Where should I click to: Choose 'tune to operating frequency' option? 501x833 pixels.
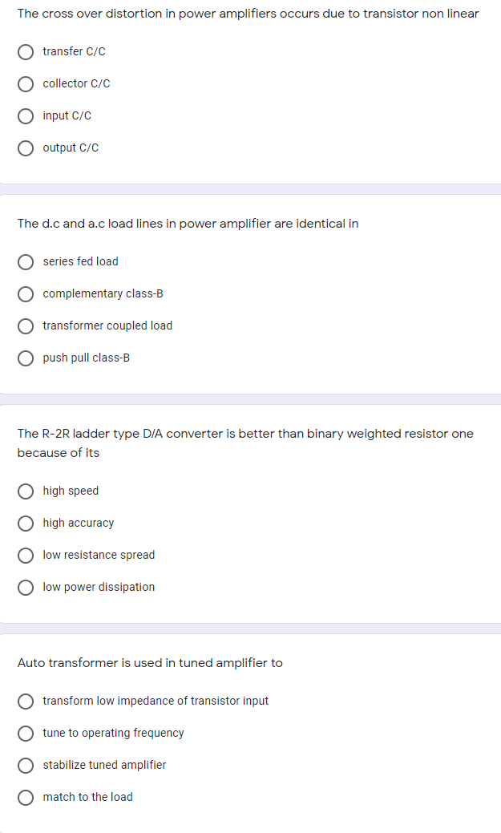[26, 733]
